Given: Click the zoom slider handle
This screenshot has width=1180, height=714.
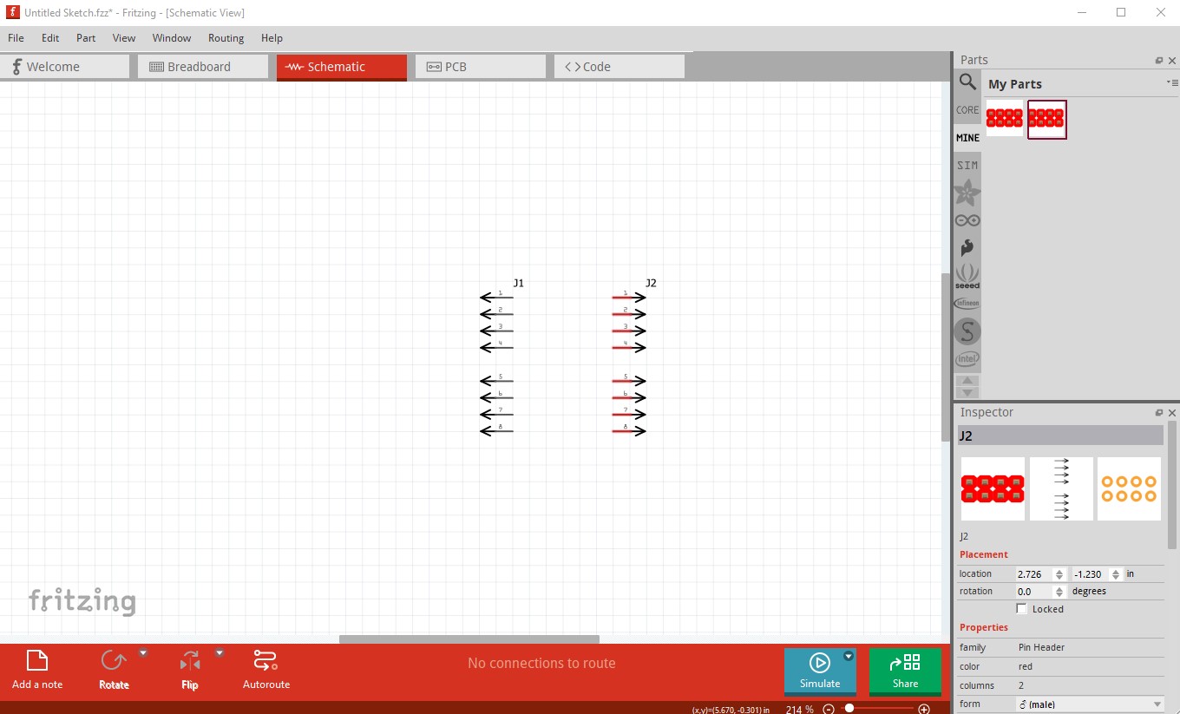Looking at the screenshot, I should click(849, 709).
